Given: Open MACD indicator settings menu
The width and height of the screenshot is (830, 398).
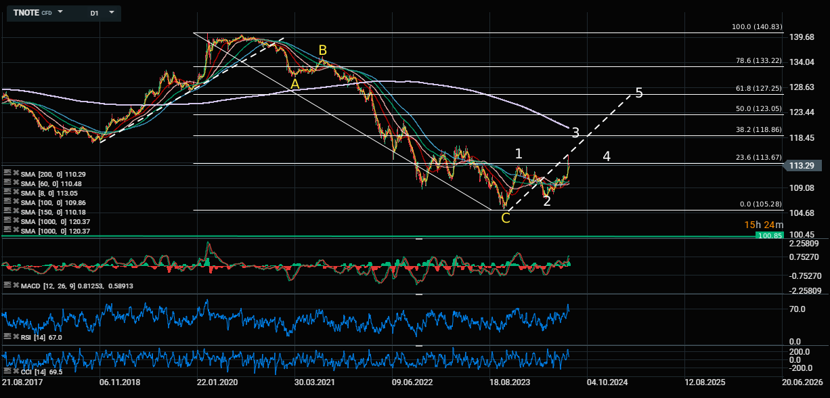Looking at the screenshot, I should (x=7, y=286).
